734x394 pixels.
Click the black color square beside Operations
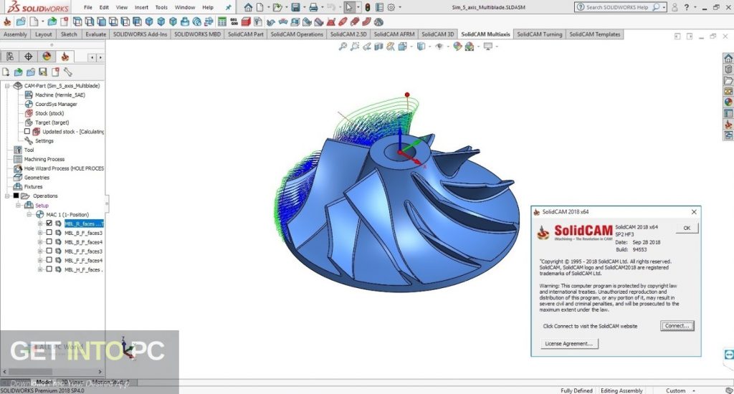point(16,196)
